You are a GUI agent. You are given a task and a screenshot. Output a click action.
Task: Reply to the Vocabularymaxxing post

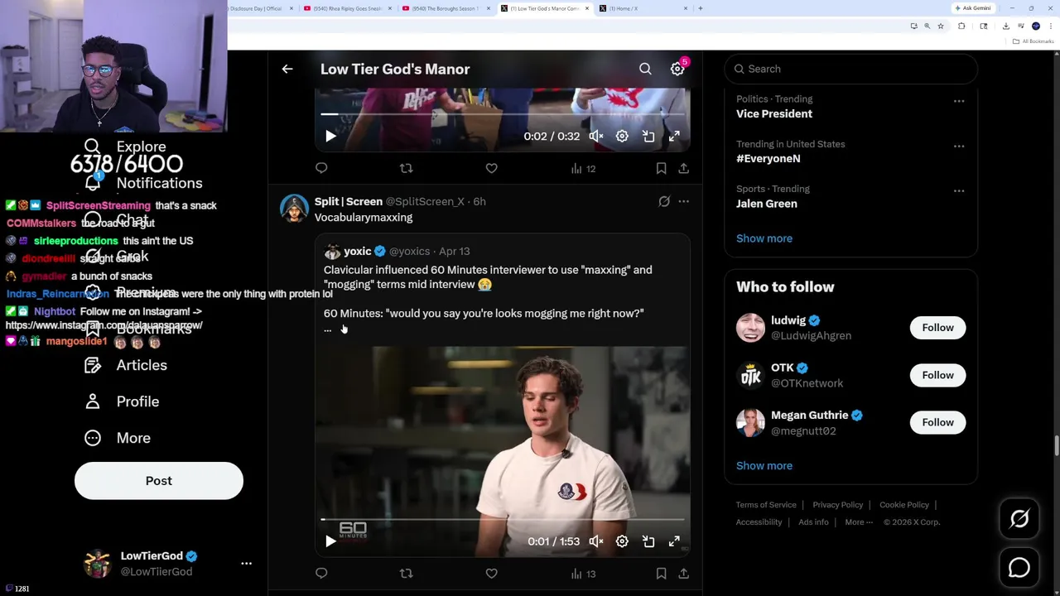coord(321,573)
